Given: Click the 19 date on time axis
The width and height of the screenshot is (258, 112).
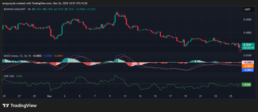Looking at the screenshot, I should coord(185,96).
